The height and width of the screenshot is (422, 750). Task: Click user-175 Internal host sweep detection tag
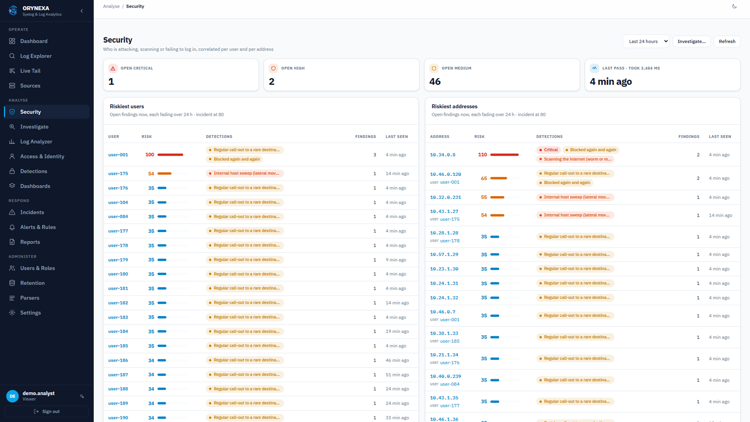245,173
